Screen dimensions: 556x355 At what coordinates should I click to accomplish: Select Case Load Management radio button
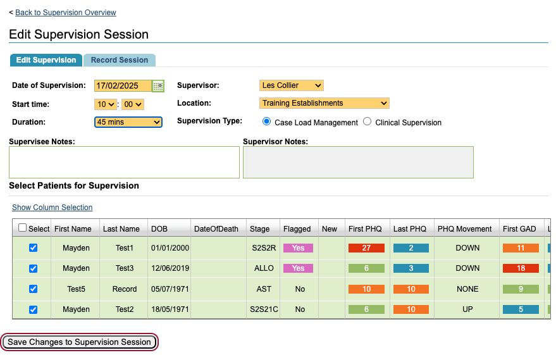[x=266, y=121]
